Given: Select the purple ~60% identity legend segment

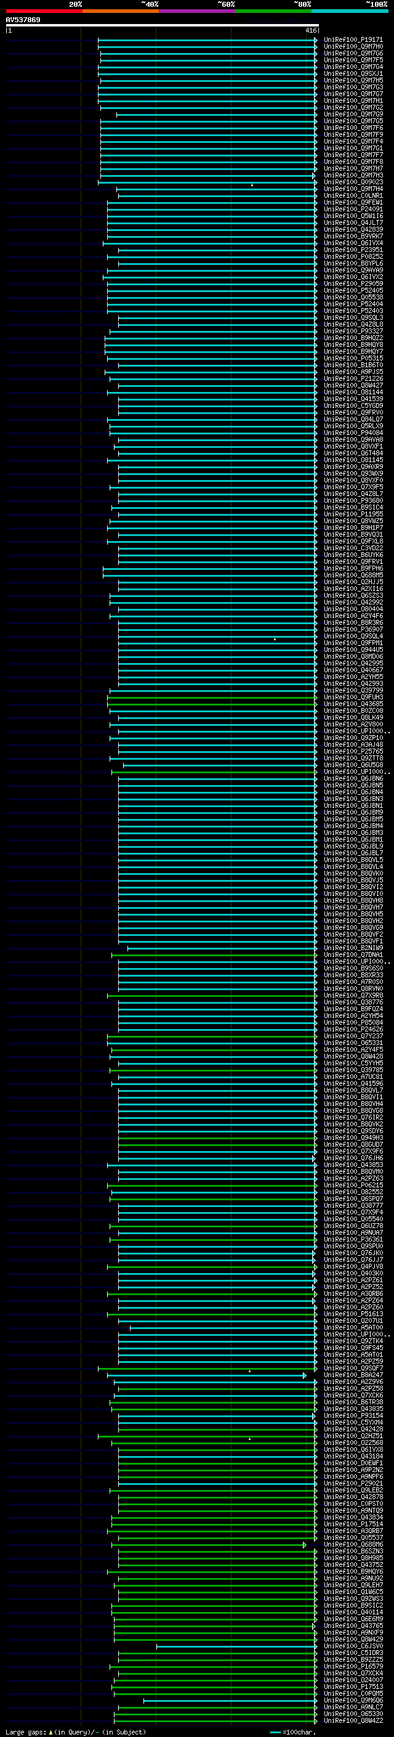Looking at the screenshot, I should pyautogui.click(x=198, y=11).
